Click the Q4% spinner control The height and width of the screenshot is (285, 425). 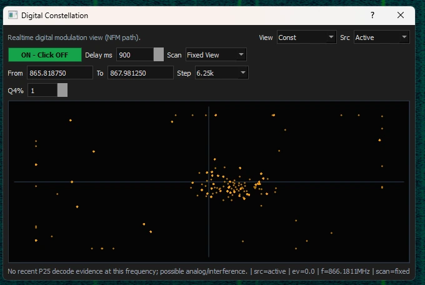(62, 90)
